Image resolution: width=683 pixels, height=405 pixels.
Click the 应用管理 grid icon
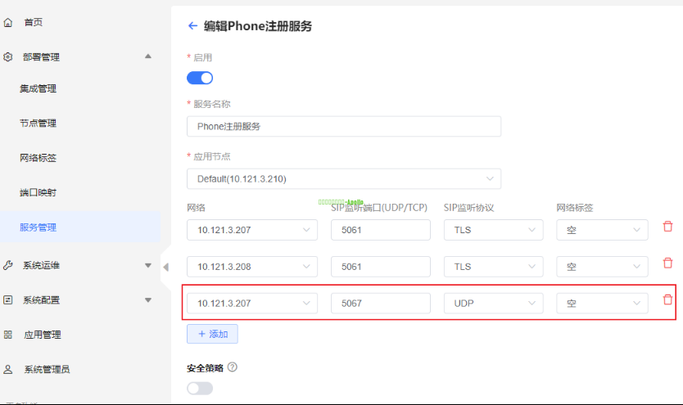pos(8,335)
